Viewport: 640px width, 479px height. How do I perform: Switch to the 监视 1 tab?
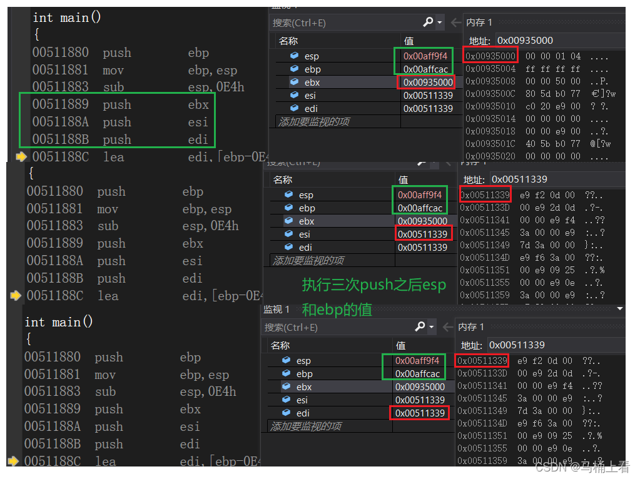point(277,310)
